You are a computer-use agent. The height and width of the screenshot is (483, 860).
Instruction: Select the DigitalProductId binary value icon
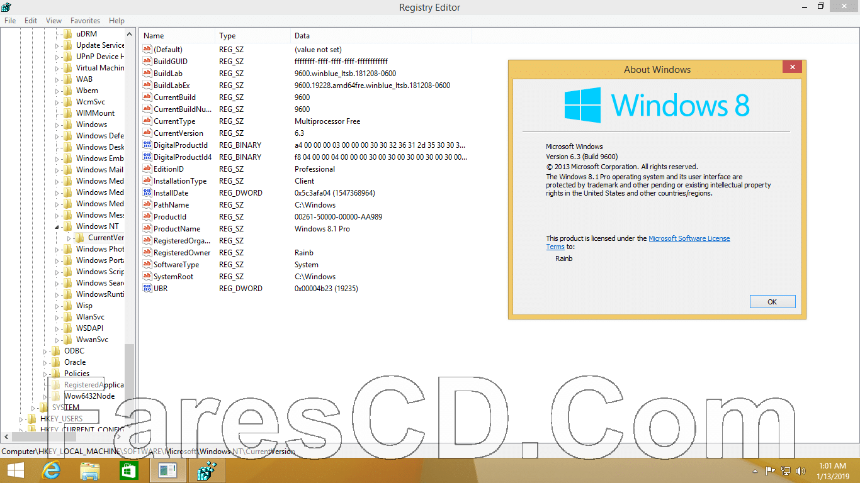[x=148, y=145]
